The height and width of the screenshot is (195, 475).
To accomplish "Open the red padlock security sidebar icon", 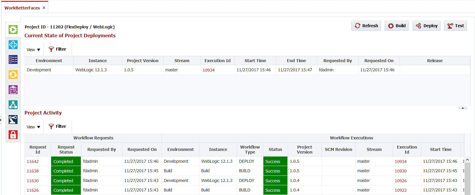I will click(x=13, y=135).
